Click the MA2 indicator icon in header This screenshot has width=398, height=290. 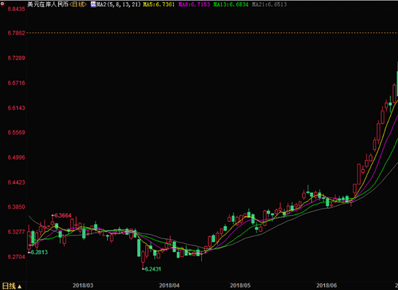coord(93,4)
